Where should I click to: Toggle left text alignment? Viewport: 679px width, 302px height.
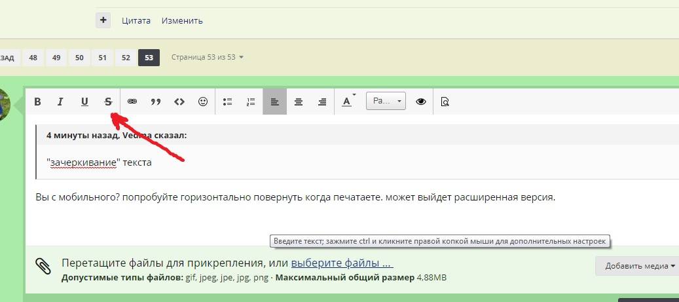tap(275, 102)
